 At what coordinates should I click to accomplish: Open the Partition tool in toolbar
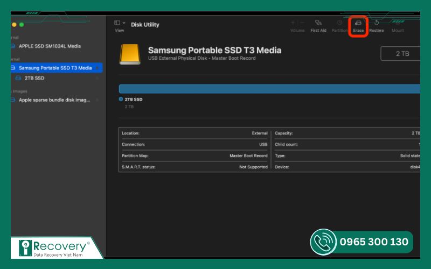tap(340, 26)
